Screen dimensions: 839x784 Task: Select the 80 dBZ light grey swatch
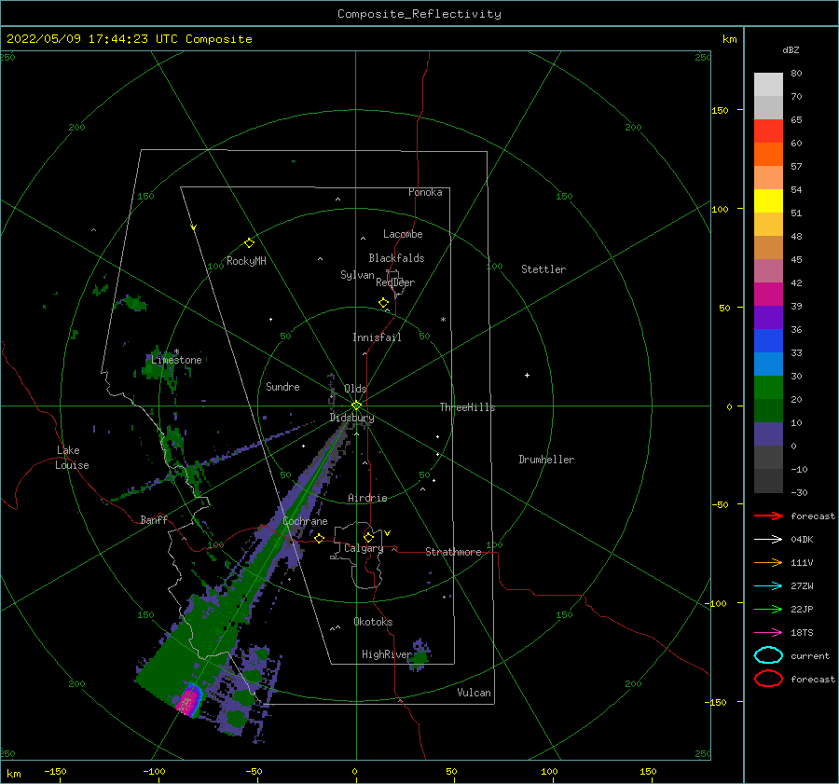(x=768, y=85)
